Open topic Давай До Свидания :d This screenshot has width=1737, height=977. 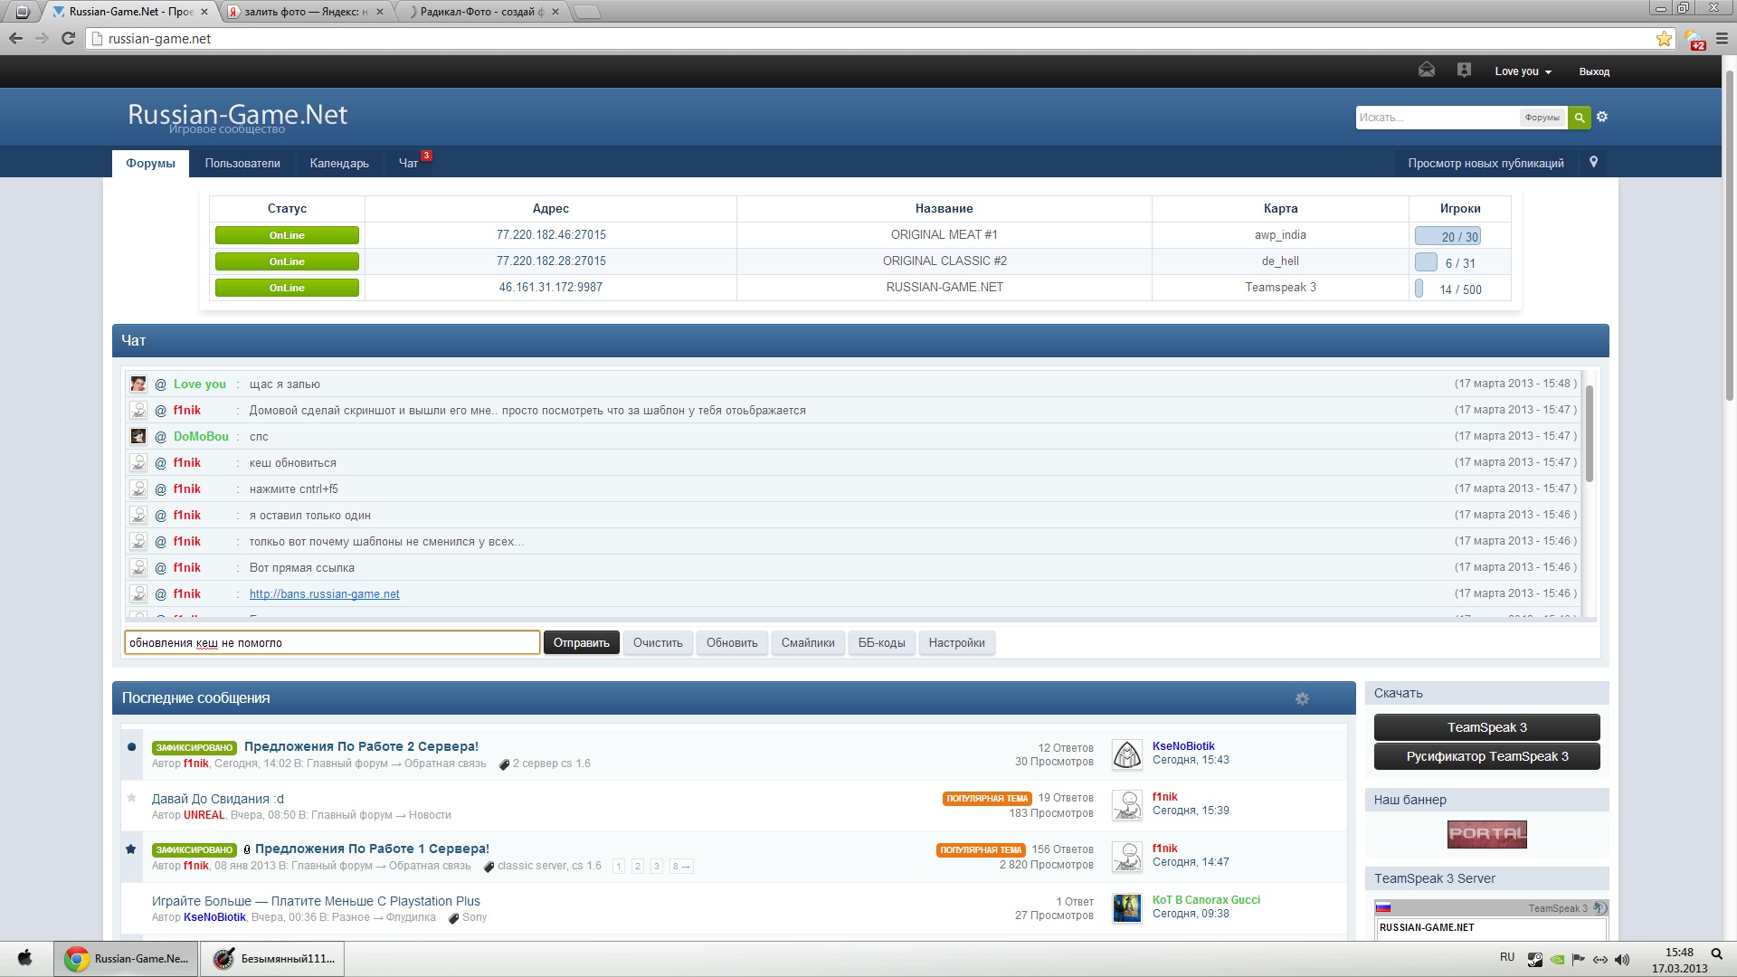tap(218, 800)
